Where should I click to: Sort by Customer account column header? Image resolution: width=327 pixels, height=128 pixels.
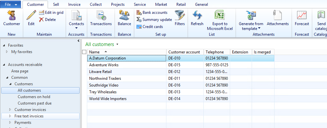click(185, 52)
